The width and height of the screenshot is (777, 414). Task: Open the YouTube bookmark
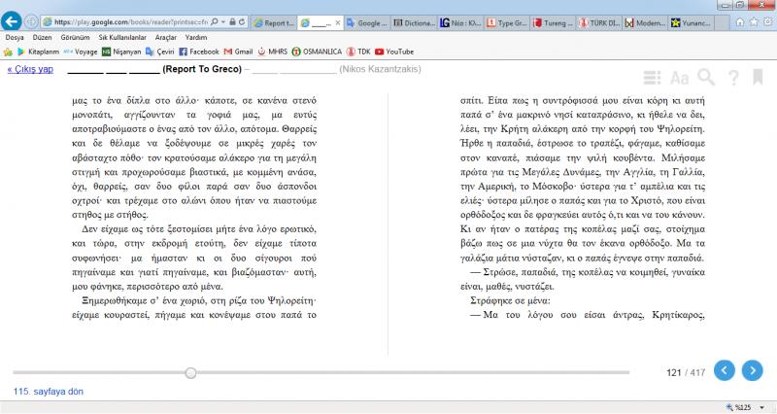(394, 52)
